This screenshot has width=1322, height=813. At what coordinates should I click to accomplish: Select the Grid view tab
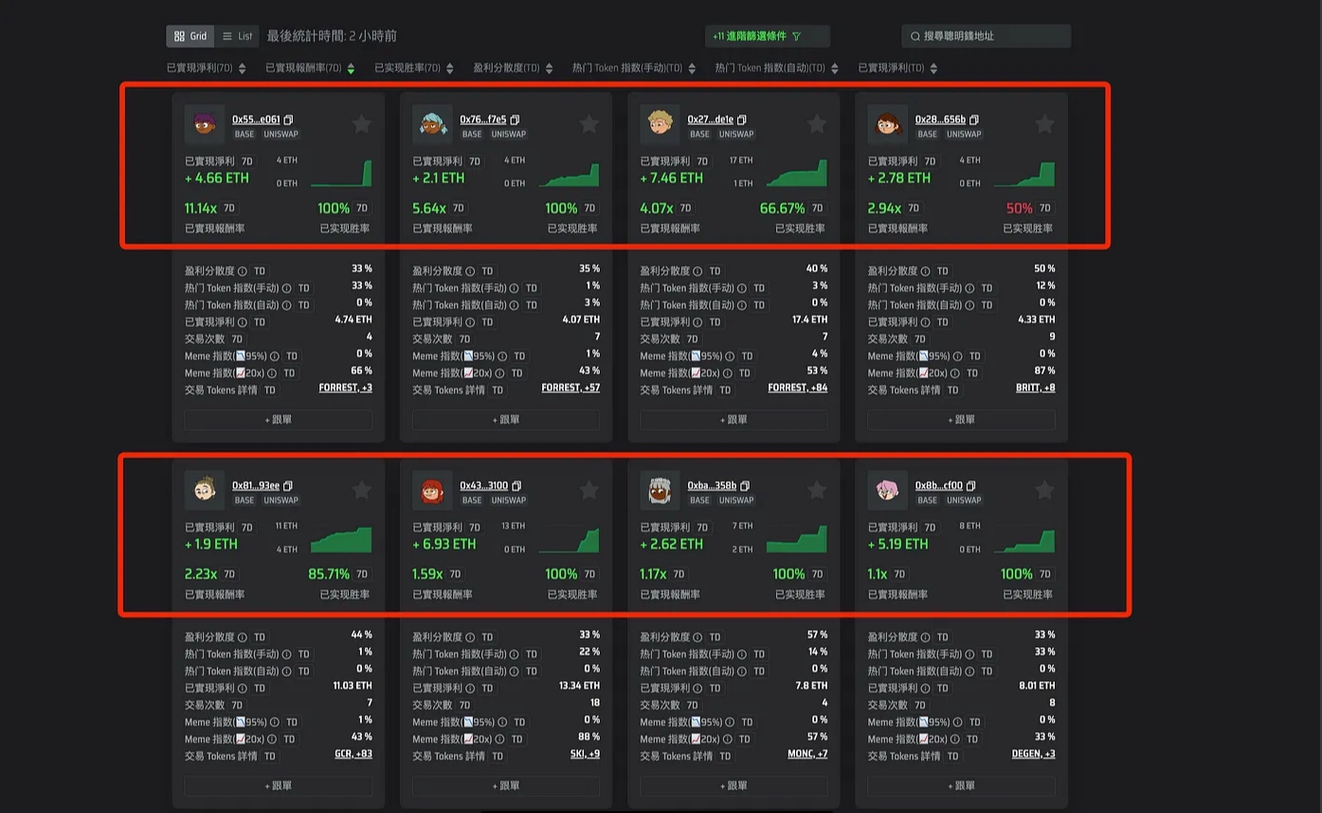pos(190,36)
